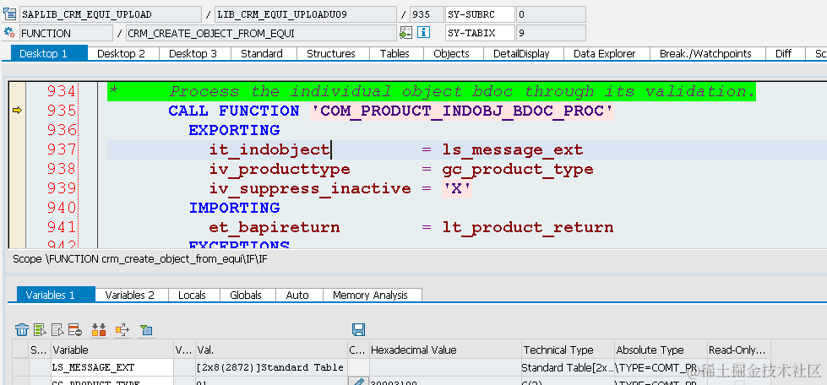The width and height of the screenshot is (827, 385).
Task: Click the line number 935 field
Action: coord(426,14)
